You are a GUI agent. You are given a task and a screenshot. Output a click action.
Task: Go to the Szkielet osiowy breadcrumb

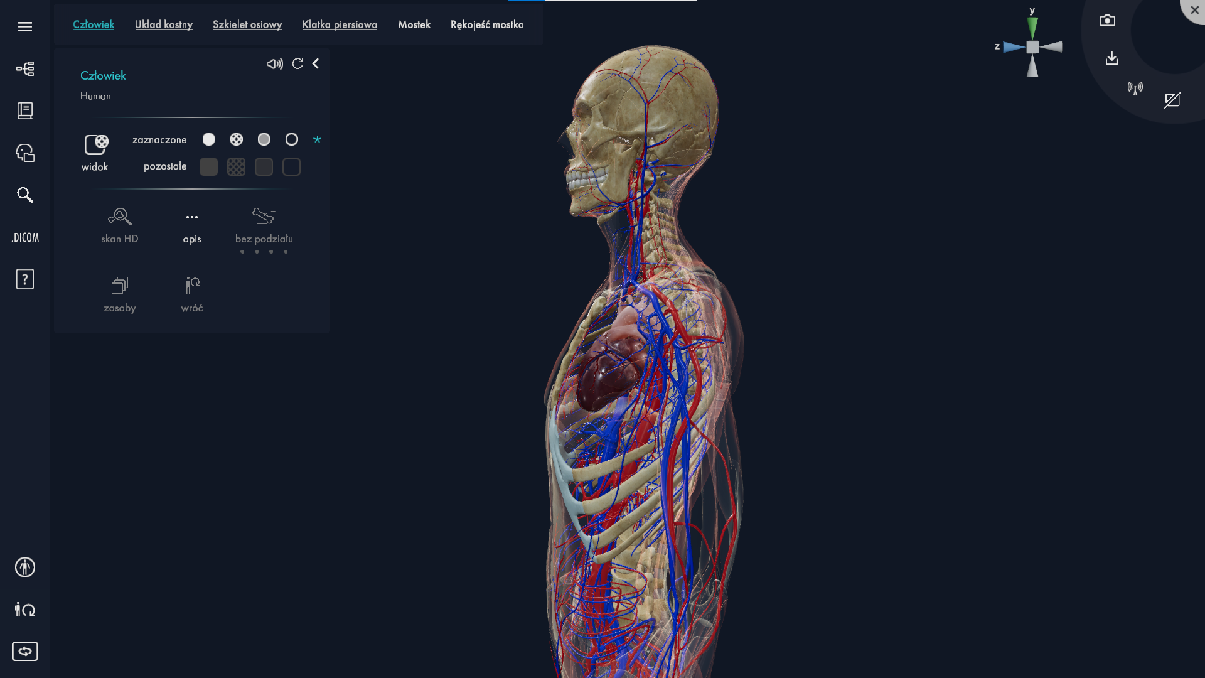247,24
